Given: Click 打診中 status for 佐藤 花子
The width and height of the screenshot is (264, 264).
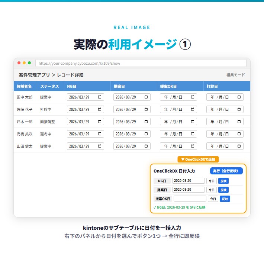Looking at the screenshot, I should (46, 109).
